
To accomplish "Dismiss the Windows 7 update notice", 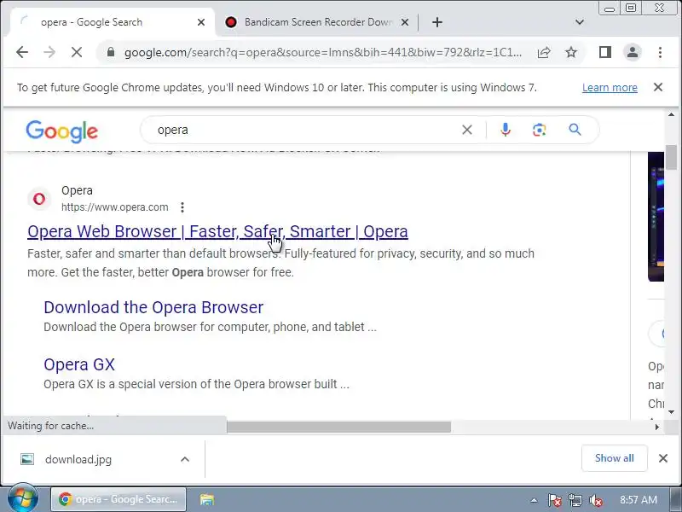I will click(x=658, y=87).
